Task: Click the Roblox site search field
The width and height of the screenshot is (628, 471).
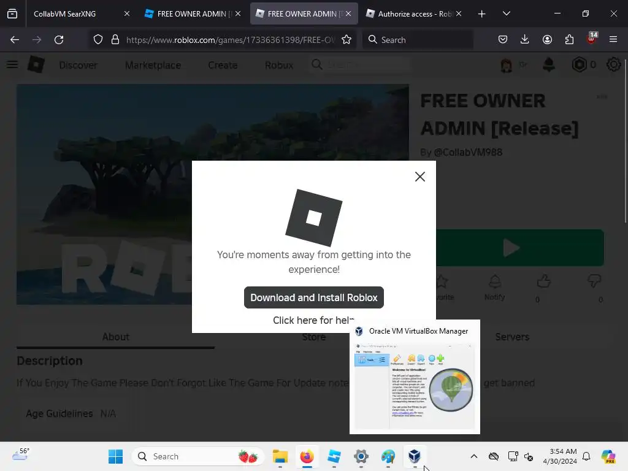Action: [361, 64]
